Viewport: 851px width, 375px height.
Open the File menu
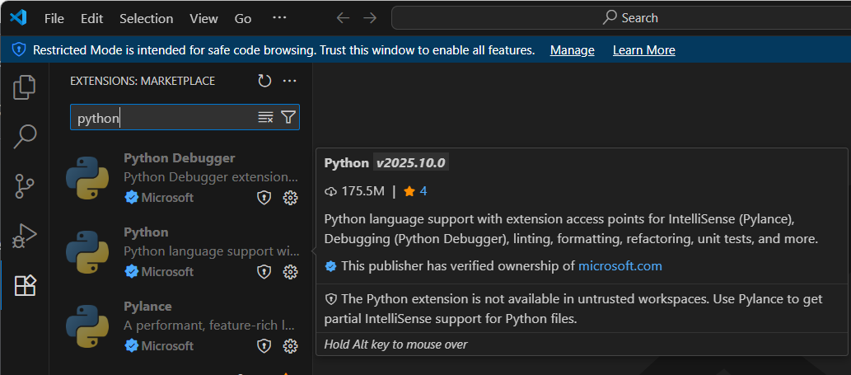click(54, 18)
